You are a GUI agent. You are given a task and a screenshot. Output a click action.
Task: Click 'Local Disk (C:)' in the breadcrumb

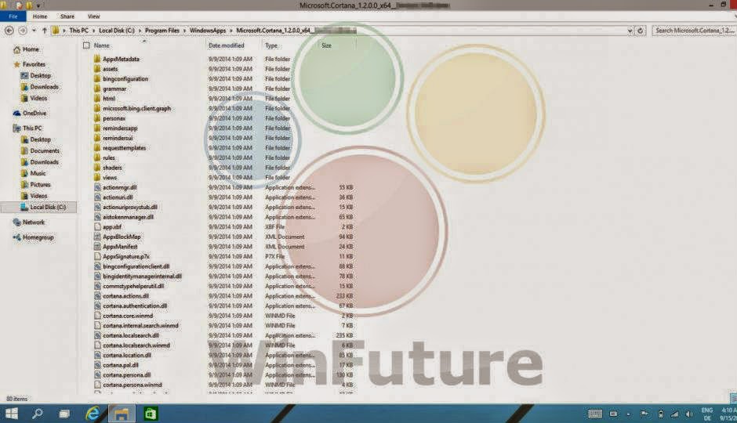(117, 31)
